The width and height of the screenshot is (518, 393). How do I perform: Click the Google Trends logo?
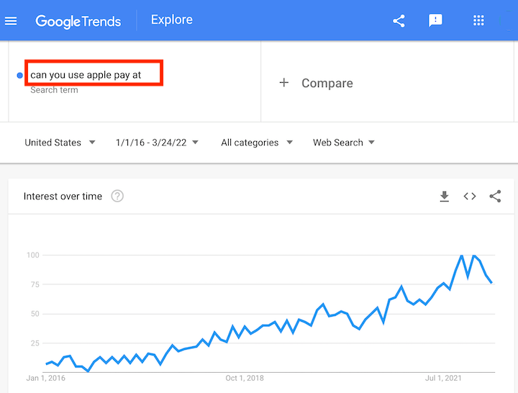(x=78, y=22)
